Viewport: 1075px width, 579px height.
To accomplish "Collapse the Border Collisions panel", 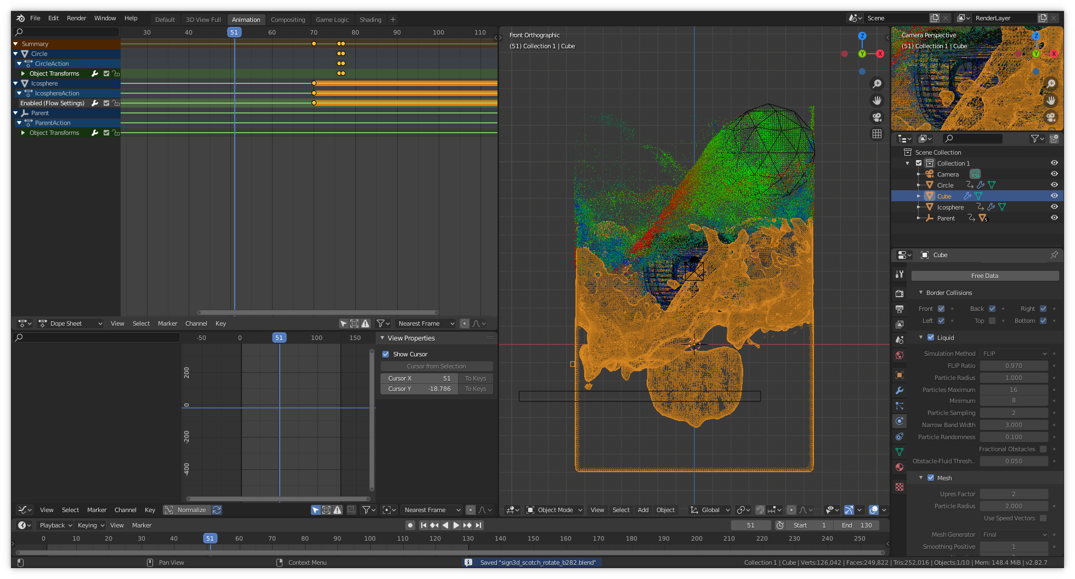I will click(921, 293).
